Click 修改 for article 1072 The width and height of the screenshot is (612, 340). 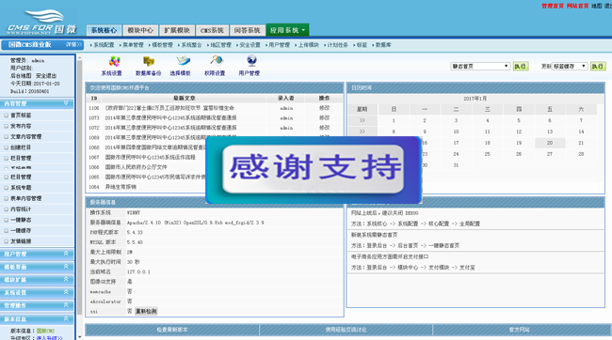pos(324,128)
